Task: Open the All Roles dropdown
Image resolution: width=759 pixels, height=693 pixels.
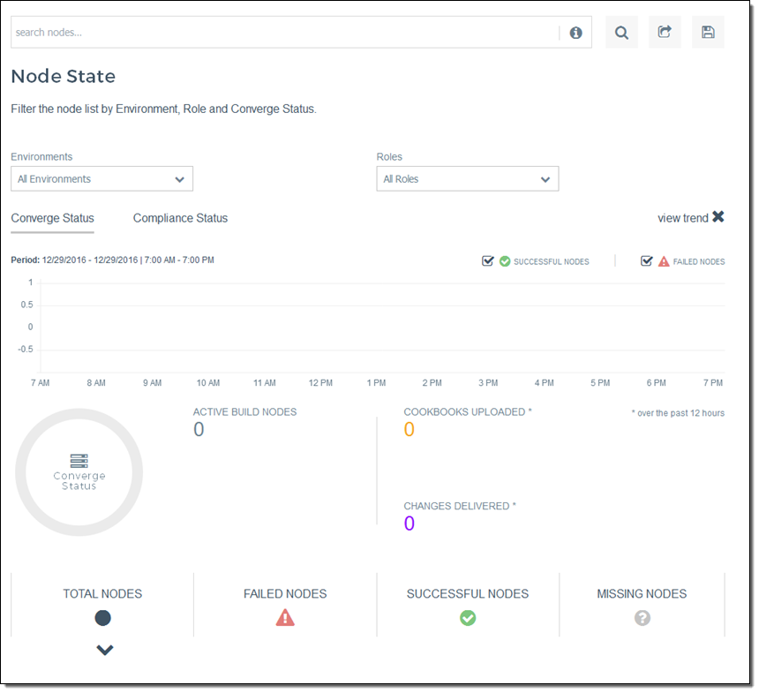Action: click(467, 179)
